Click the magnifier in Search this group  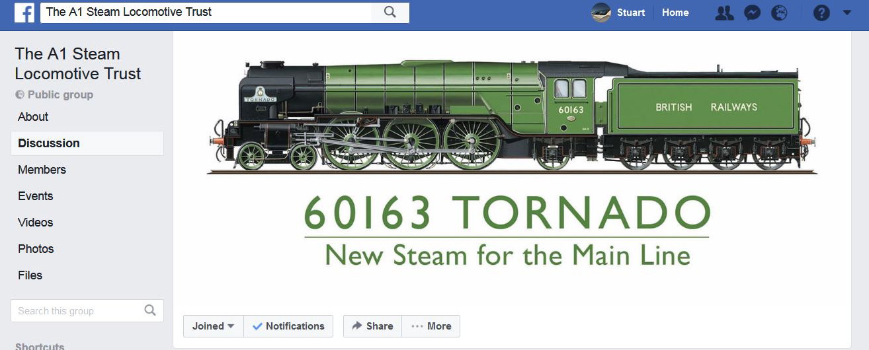150,310
